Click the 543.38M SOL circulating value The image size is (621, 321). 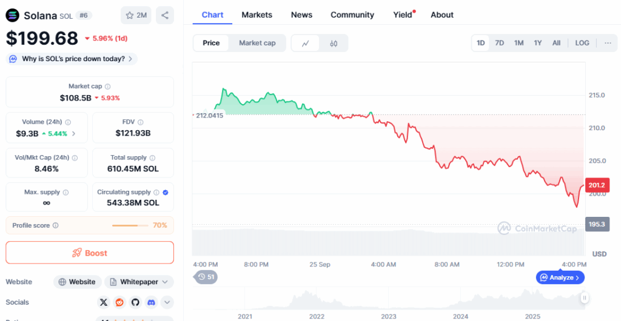[133, 203]
